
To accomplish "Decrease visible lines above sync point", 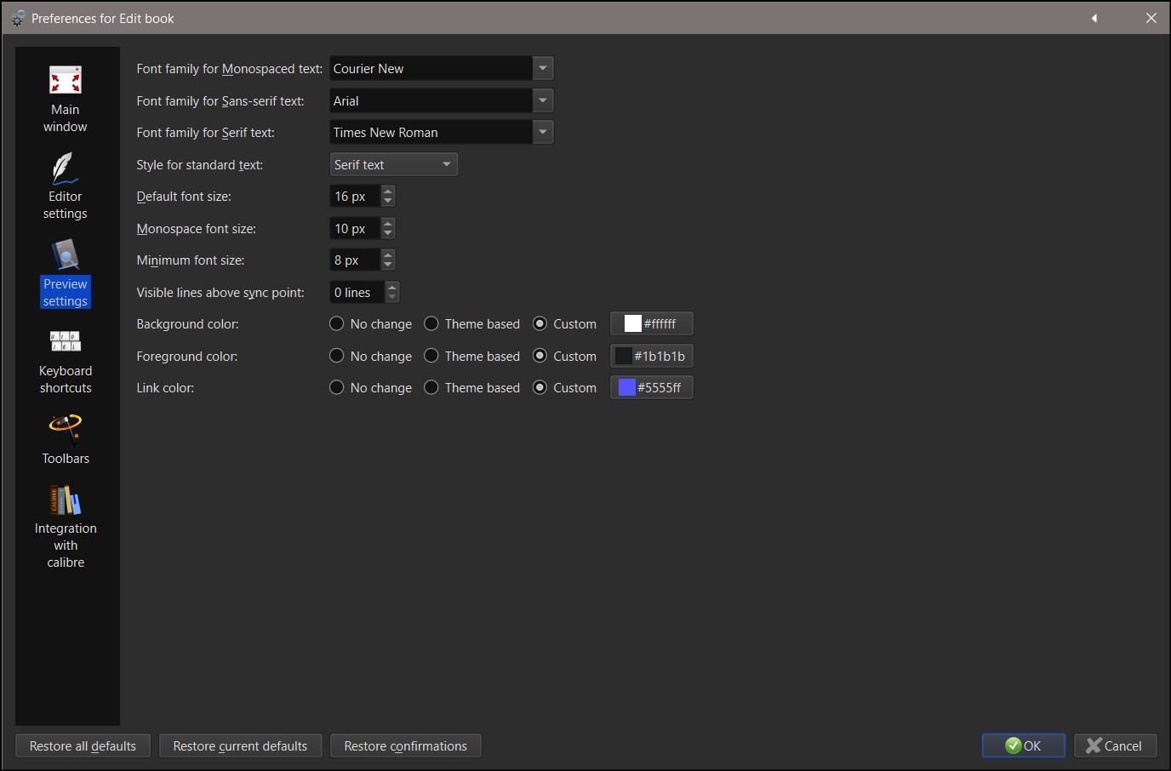I will (x=392, y=298).
